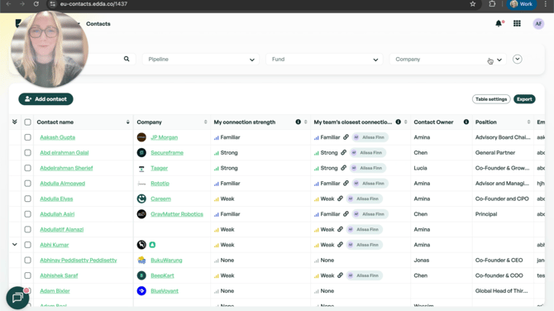Check the Abdulla Elyas row checkbox
Image resolution: width=554 pixels, height=311 pixels.
(x=27, y=199)
